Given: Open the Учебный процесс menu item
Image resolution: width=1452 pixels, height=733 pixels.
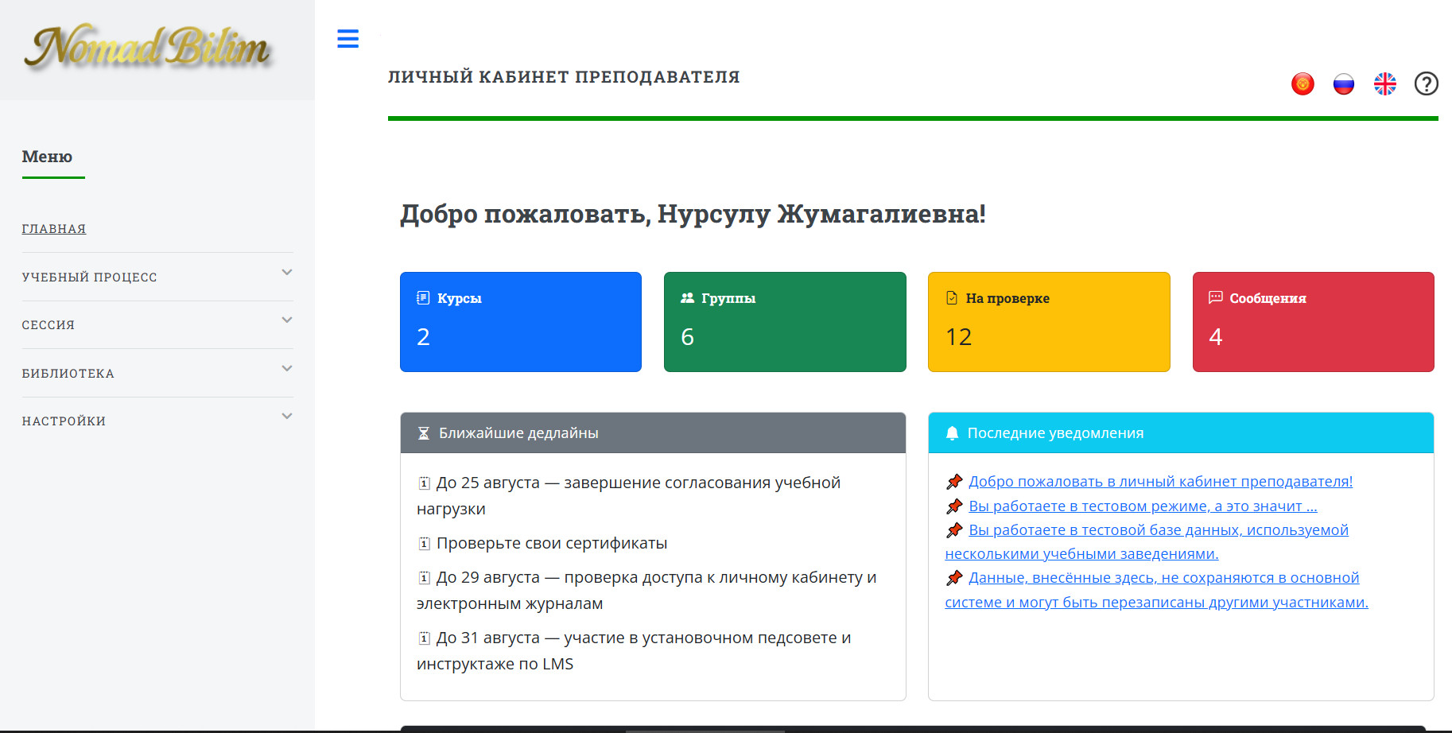Looking at the screenshot, I should coord(90,277).
